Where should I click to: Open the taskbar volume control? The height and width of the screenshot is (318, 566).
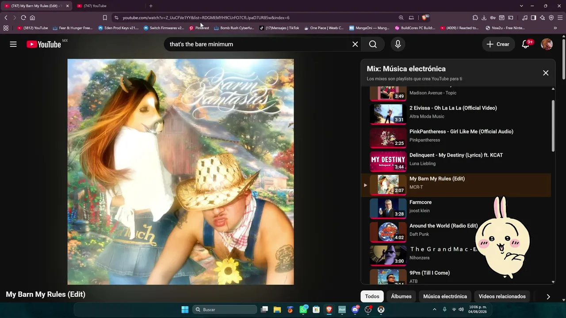pos(461,310)
